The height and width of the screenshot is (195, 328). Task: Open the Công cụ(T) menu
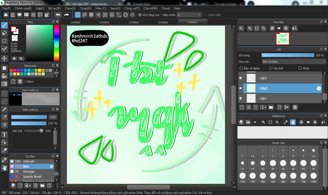132,8
